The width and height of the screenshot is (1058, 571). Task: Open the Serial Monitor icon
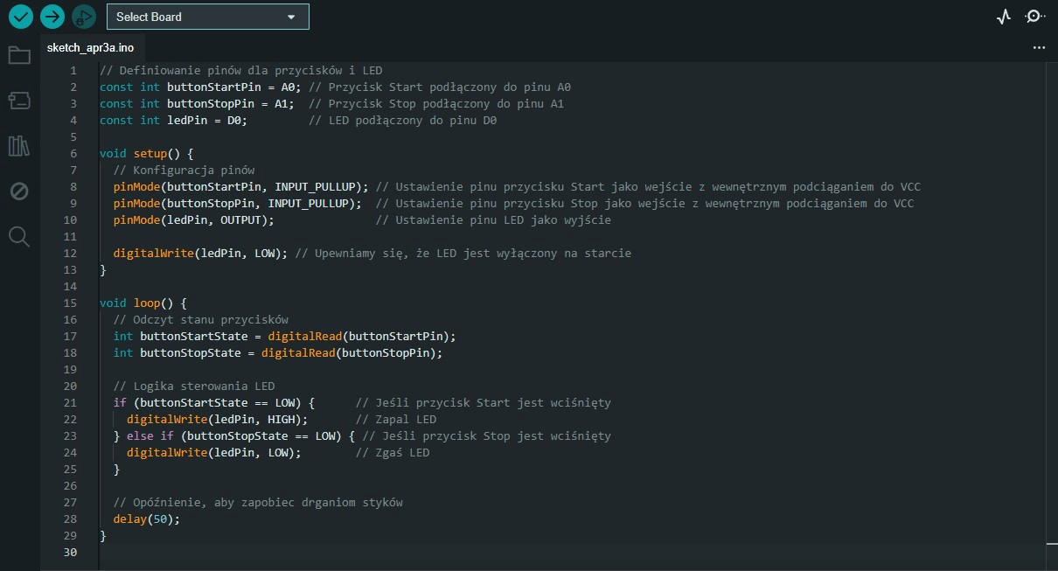[1034, 16]
